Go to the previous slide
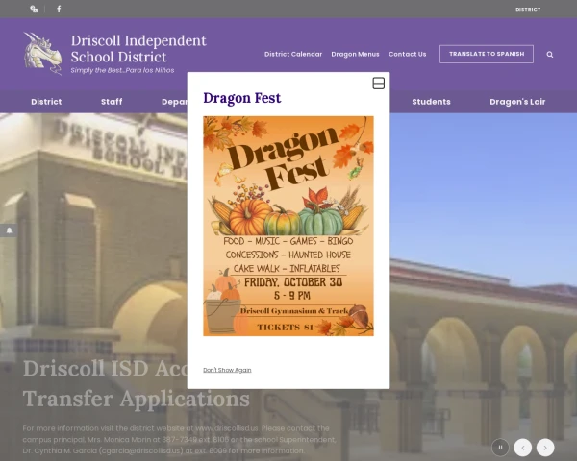577x461 pixels. click(x=523, y=448)
